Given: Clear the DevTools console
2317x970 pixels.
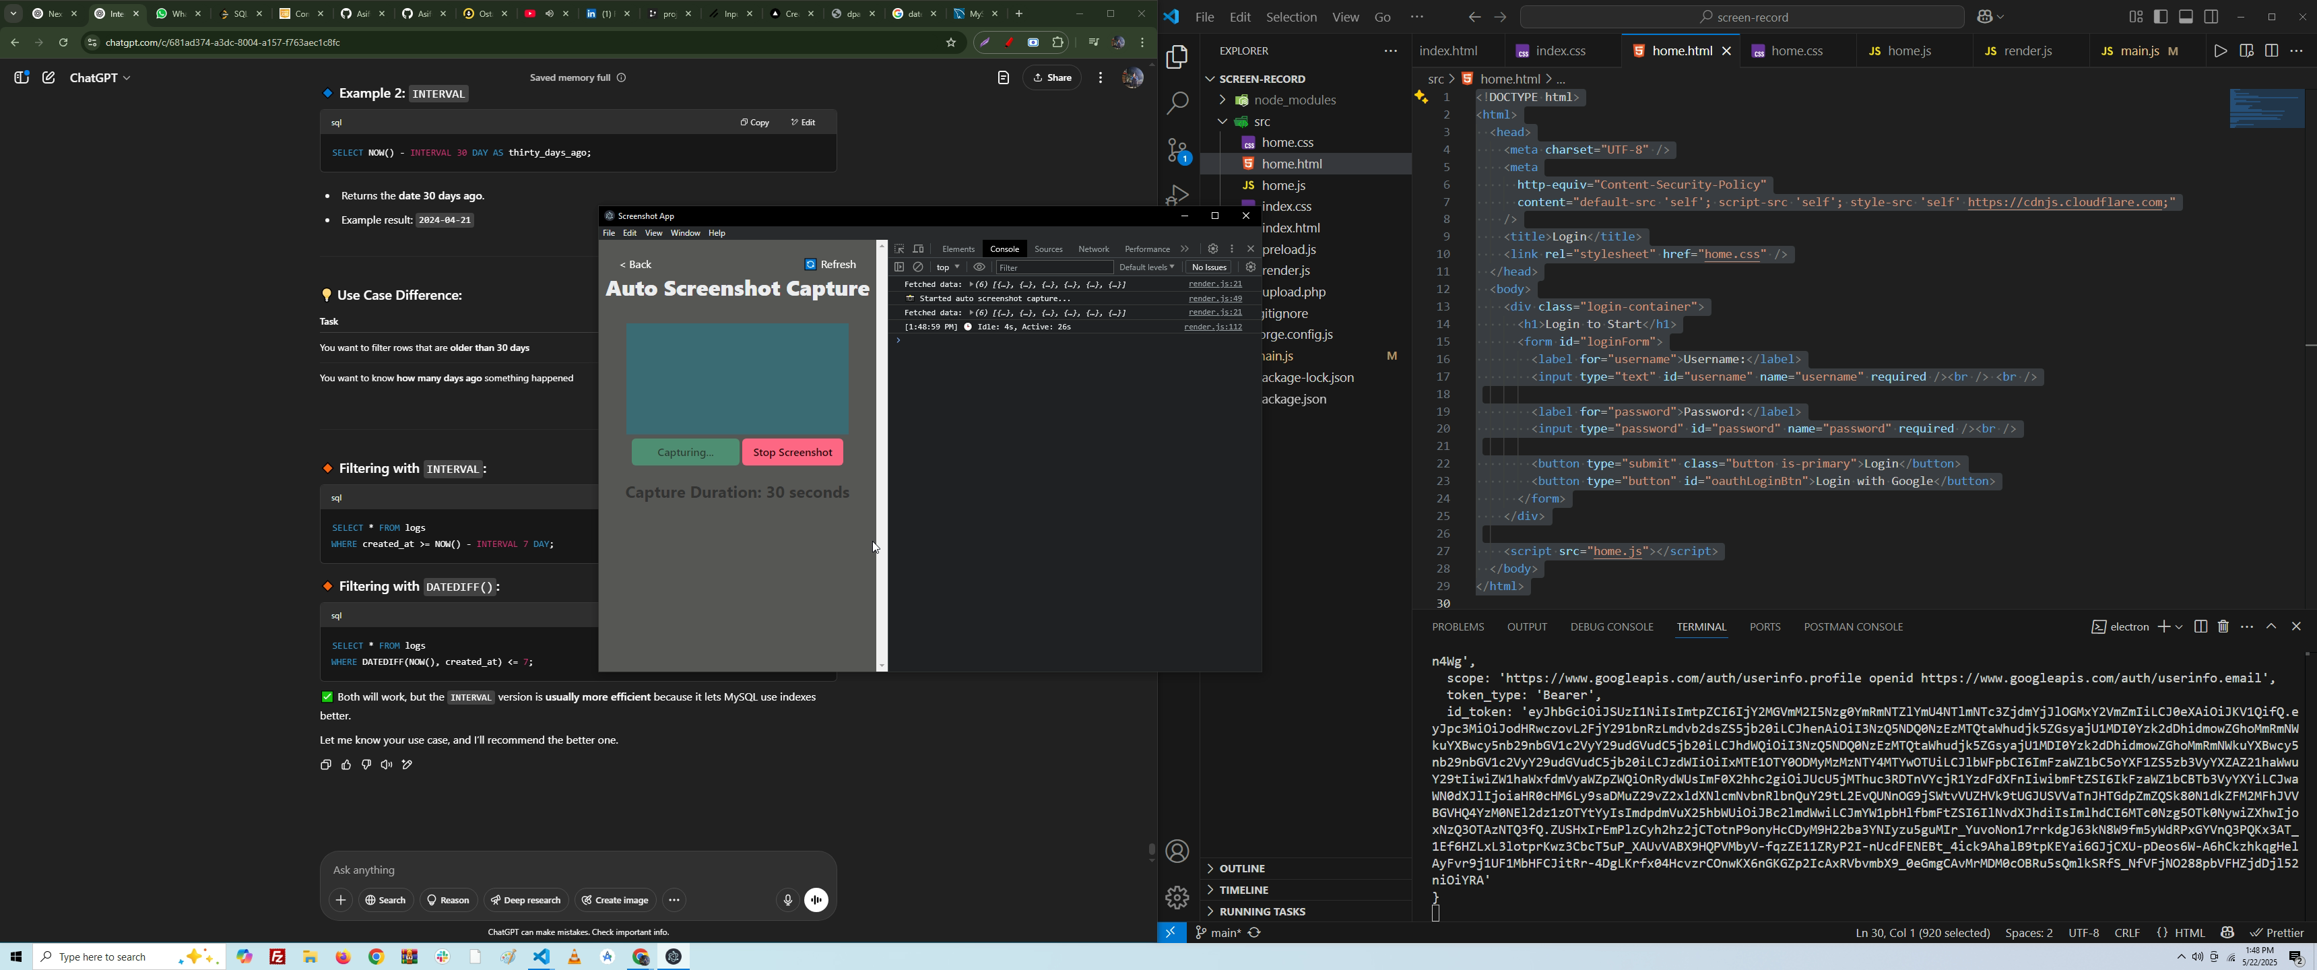Looking at the screenshot, I should [x=918, y=267].
